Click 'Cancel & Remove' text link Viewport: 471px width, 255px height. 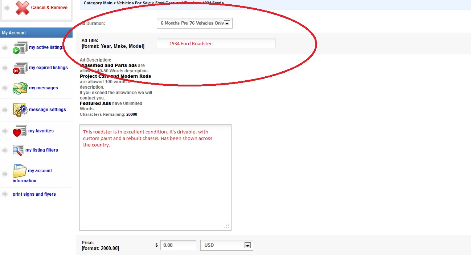click(x=49, y=8)
